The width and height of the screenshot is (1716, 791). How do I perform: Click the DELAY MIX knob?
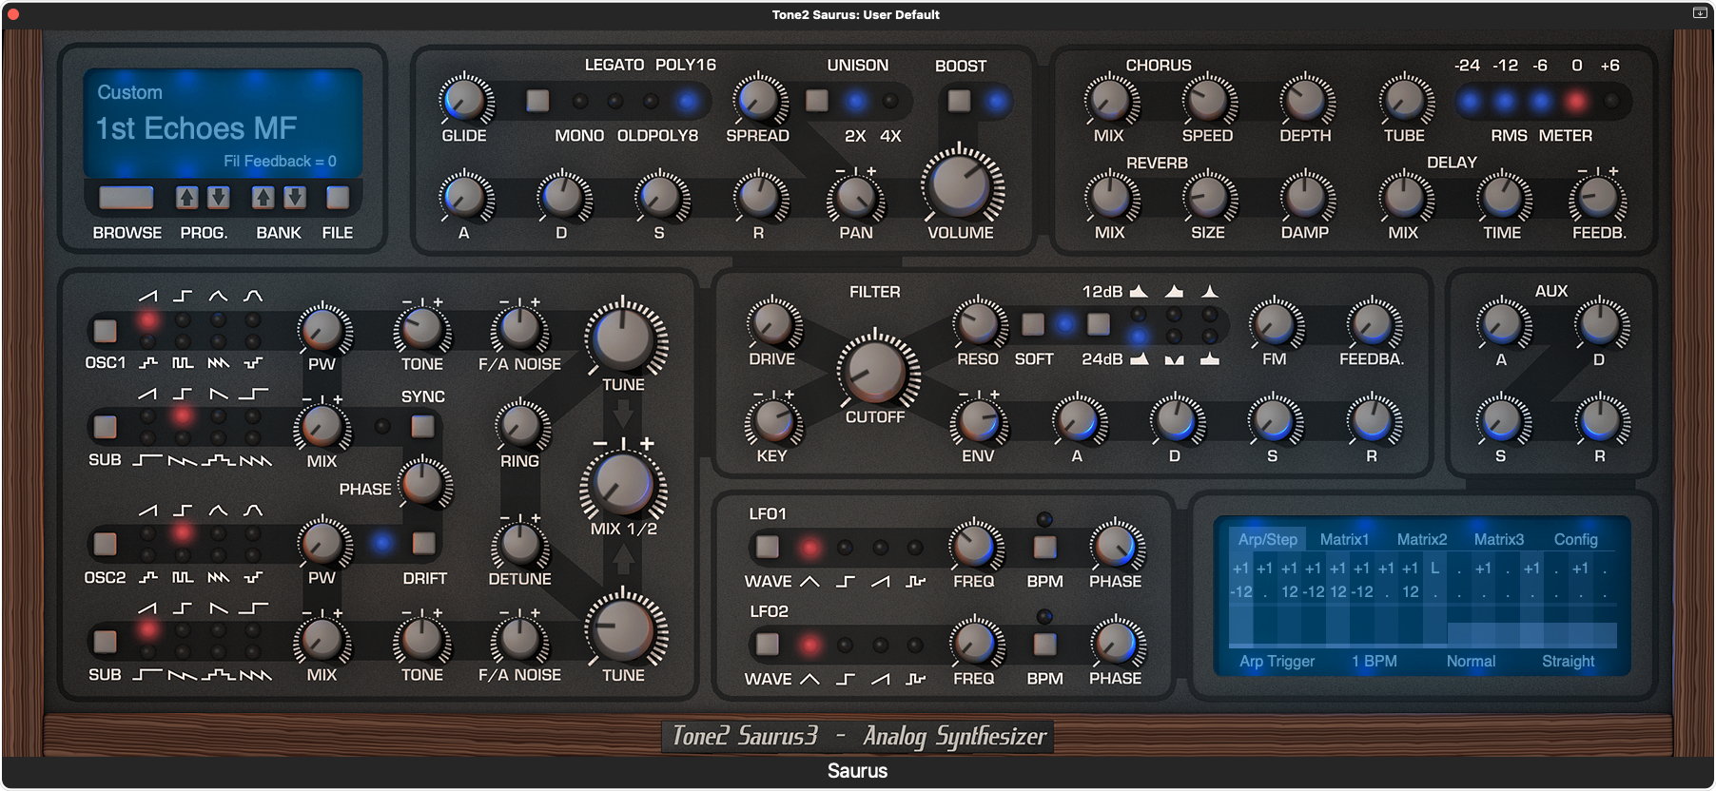[x=1404, y=197]
